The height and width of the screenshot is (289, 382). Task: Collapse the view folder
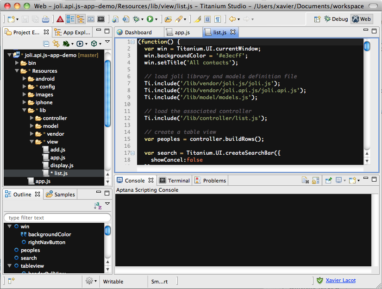tap(31, 142)
